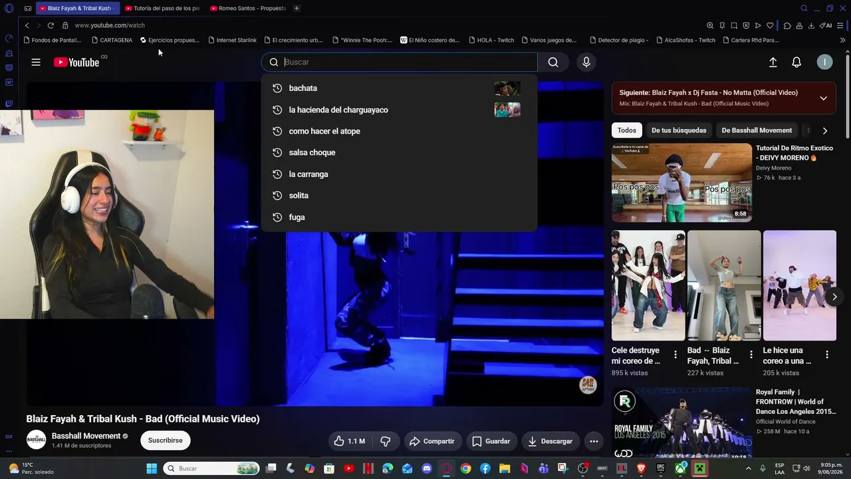Click the 'Descargar' download button

[550, 441]
